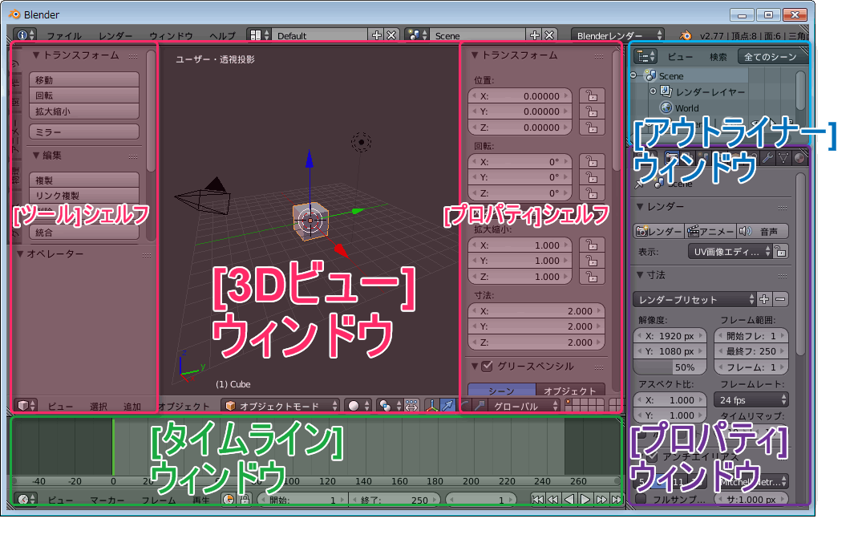This screenshot has height=551, width=866.
Task: Open the 3D View editor type cube icon
Action: click(26, 406)
